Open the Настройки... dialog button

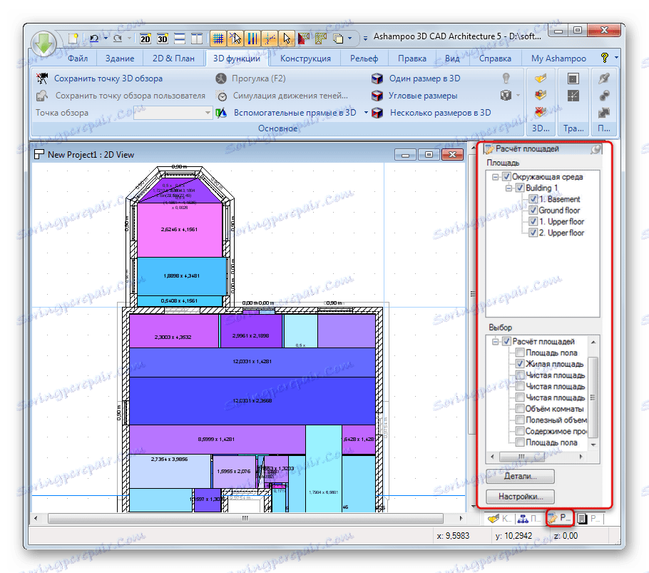tap(521, 497)
